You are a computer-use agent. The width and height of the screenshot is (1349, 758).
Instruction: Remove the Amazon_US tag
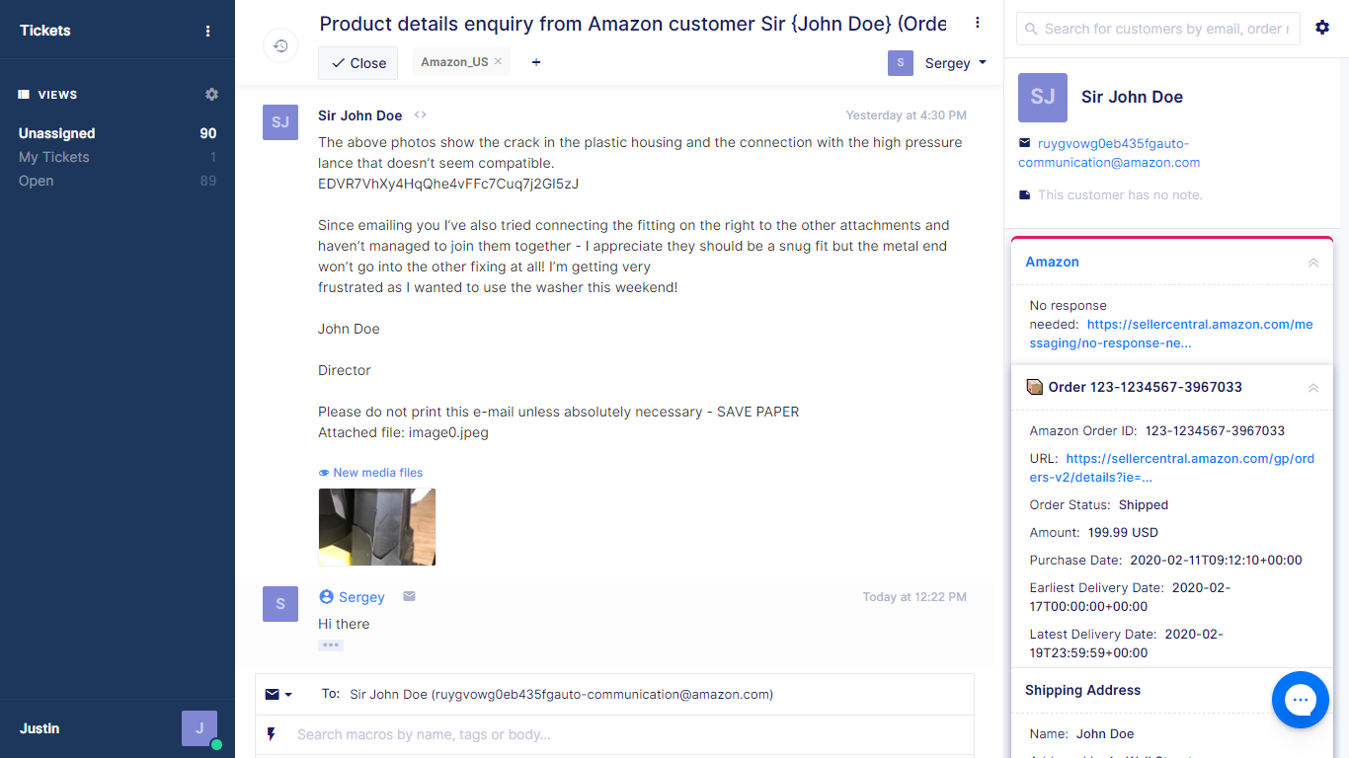click(x=498, y=61)
